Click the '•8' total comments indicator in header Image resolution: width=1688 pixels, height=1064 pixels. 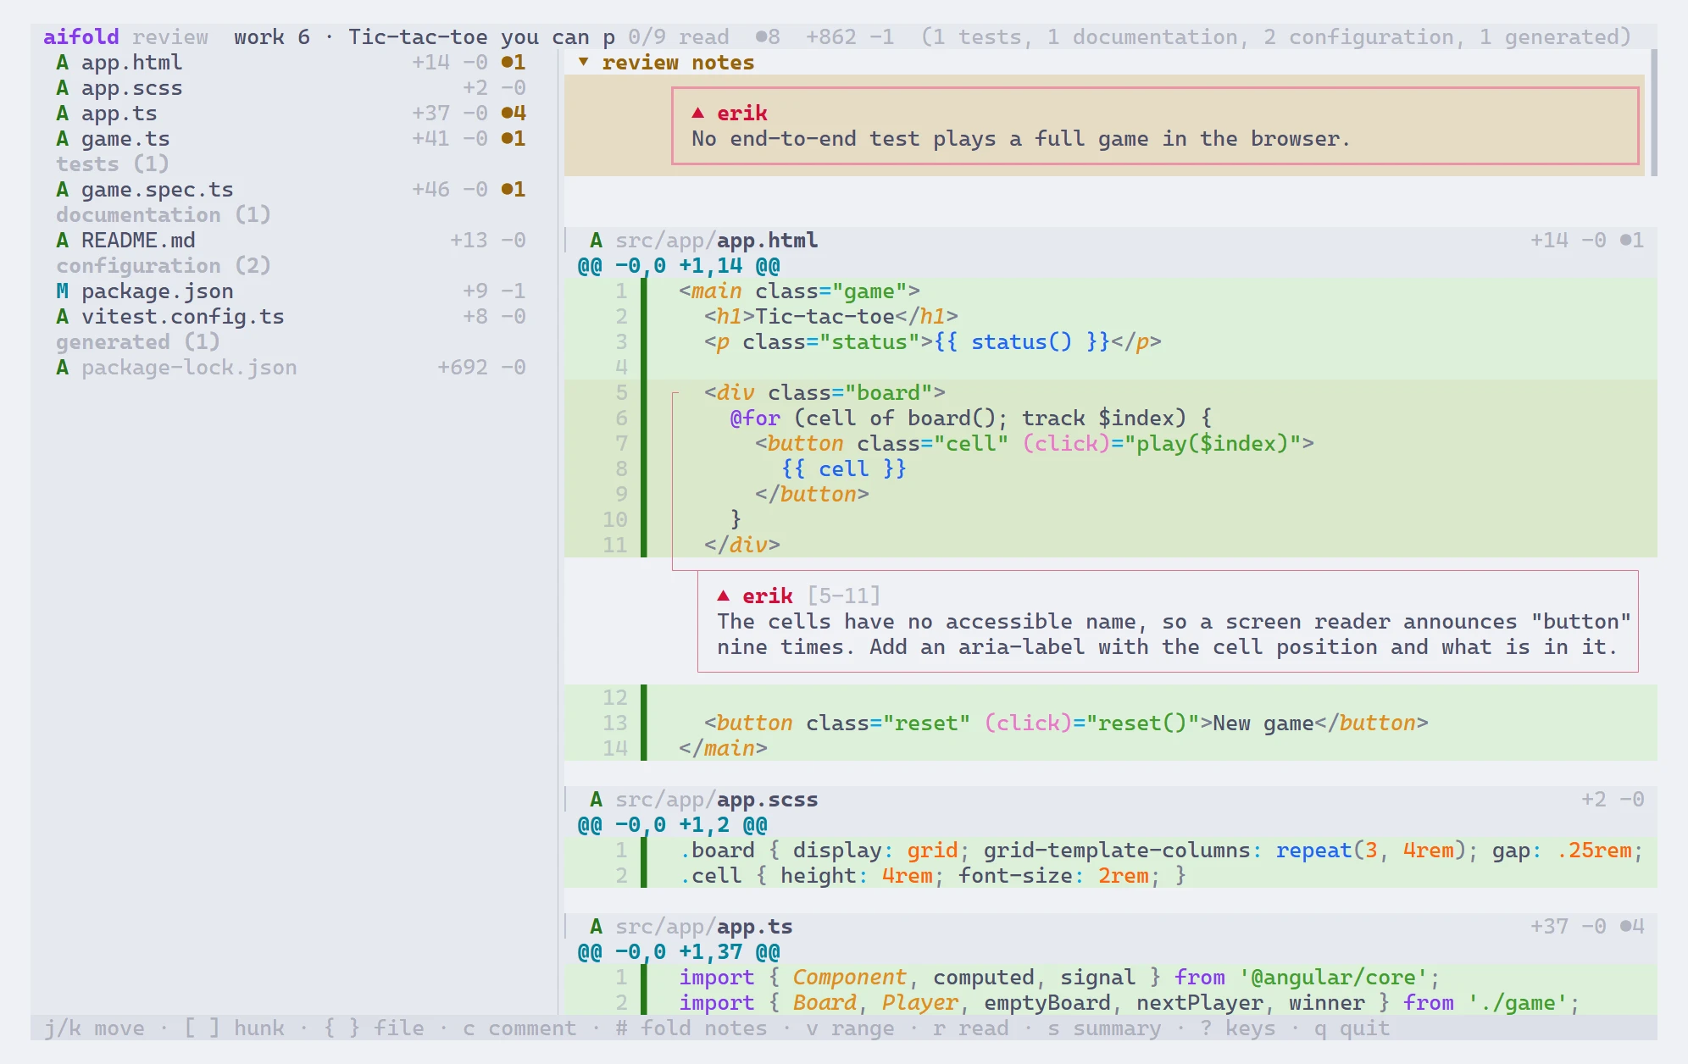768,37
